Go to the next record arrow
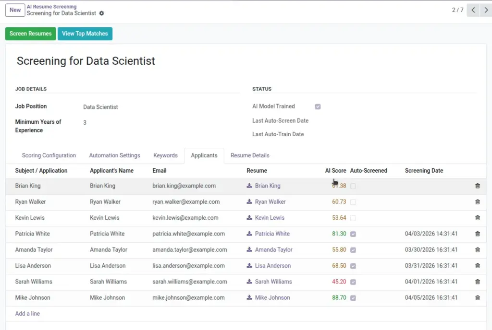This screenshot has height=330, width=492. (486, 10)
